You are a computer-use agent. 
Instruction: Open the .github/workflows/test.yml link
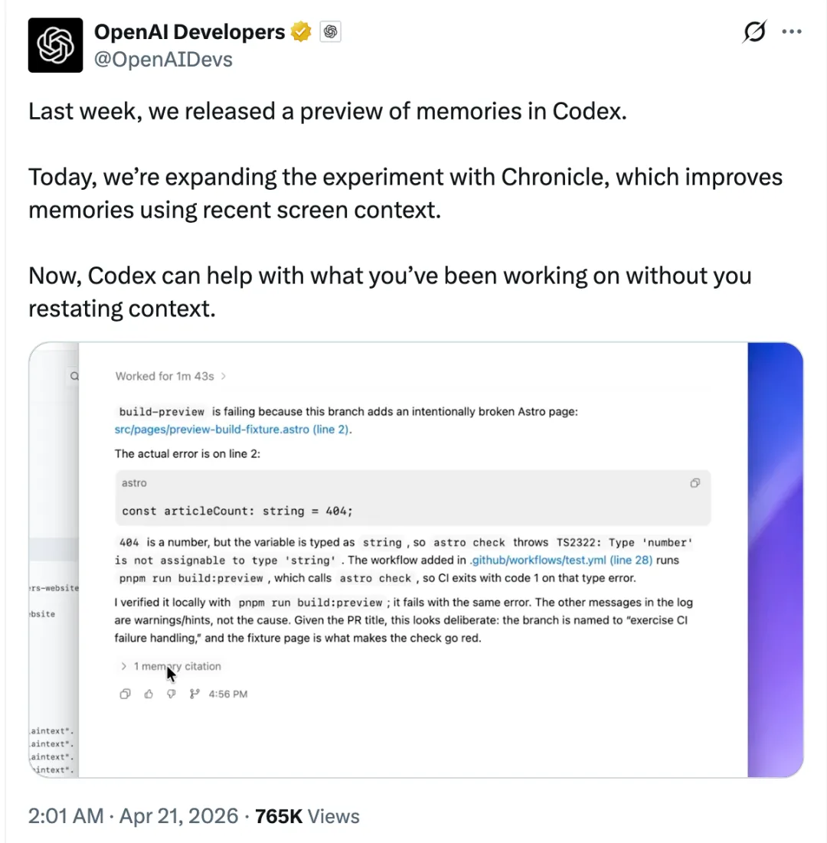[x=561, y=560]
